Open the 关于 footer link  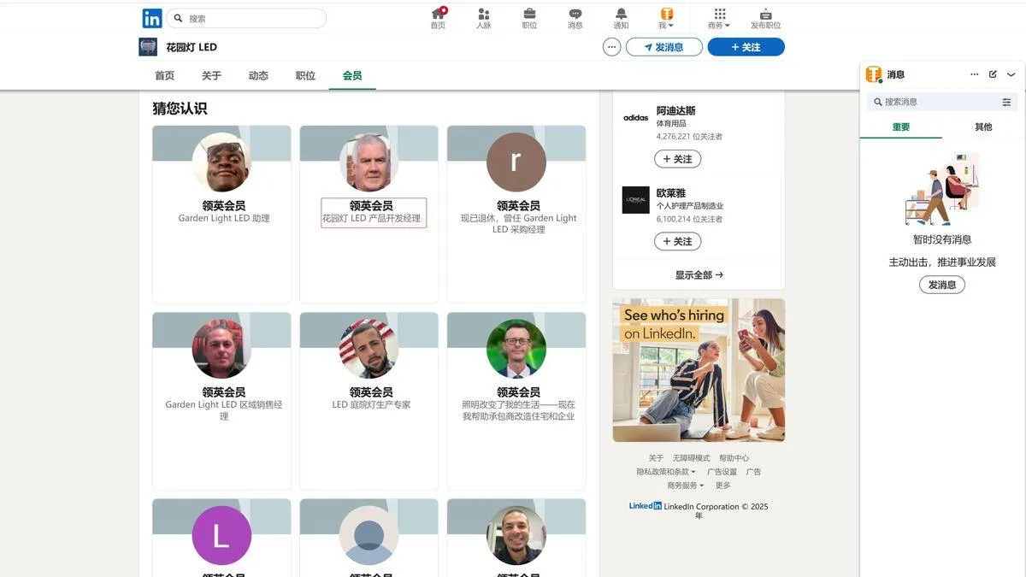pos(656,458)
